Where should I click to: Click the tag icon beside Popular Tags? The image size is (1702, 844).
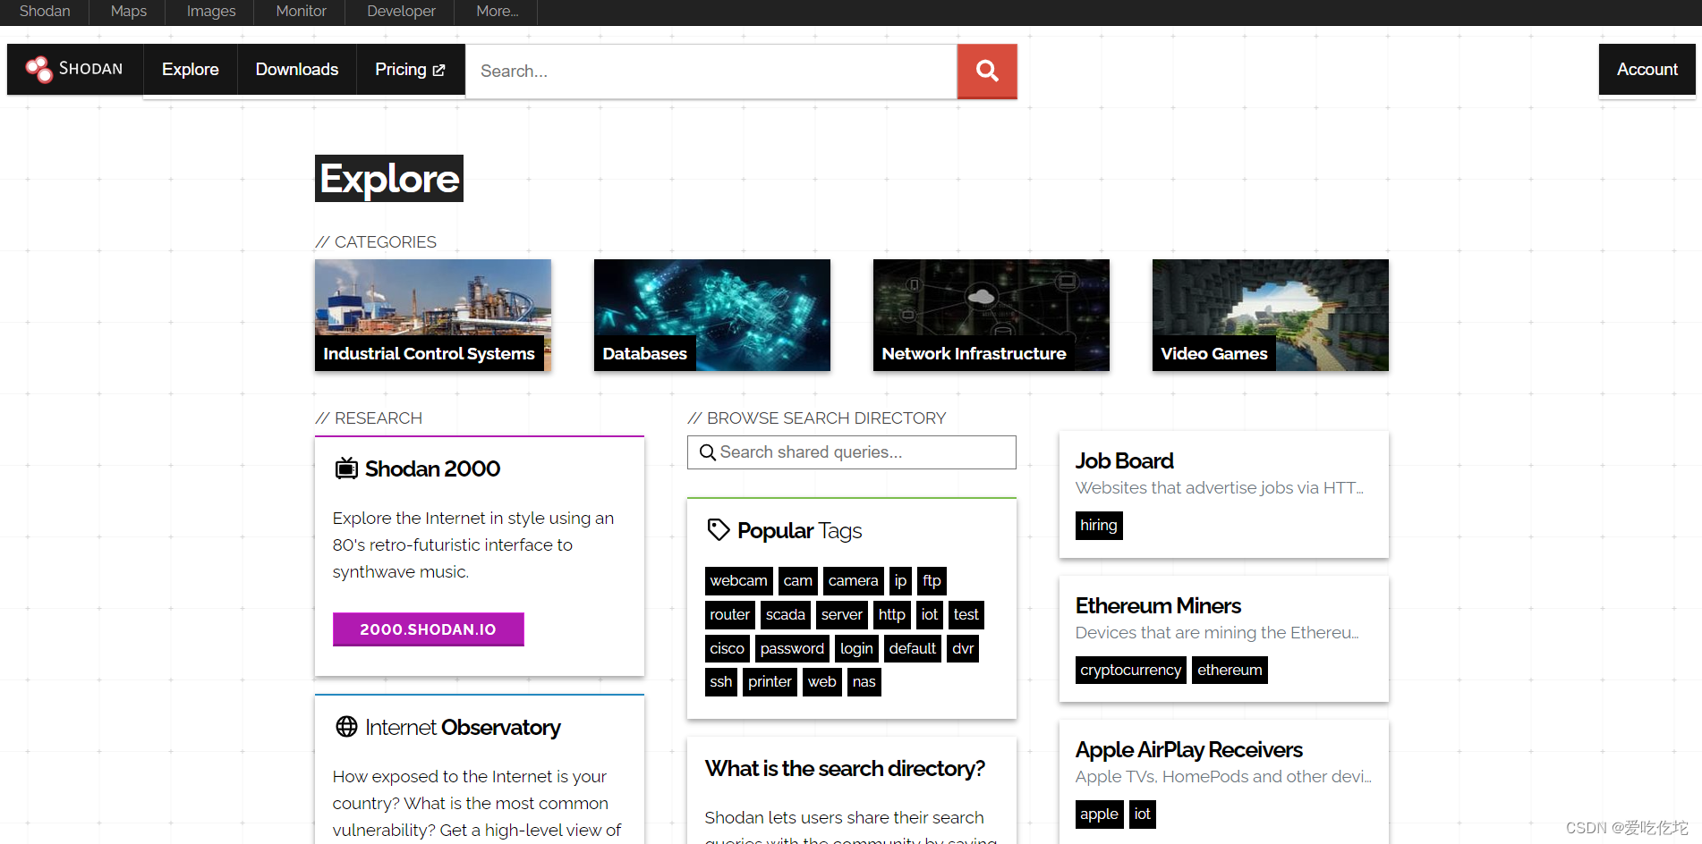(x=718, y=530)
